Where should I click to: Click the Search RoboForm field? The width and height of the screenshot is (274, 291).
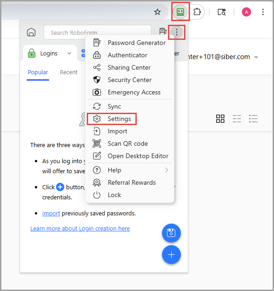98,32
